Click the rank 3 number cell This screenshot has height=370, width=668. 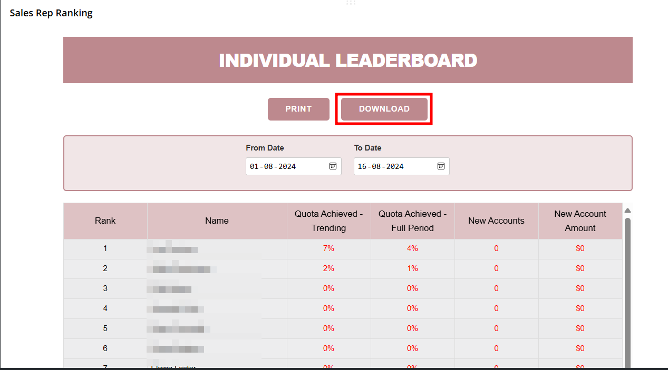pos(105,288)
